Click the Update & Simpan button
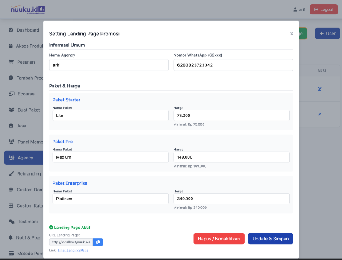This screenshot has height=260, width=342. (x=270, y=239)
